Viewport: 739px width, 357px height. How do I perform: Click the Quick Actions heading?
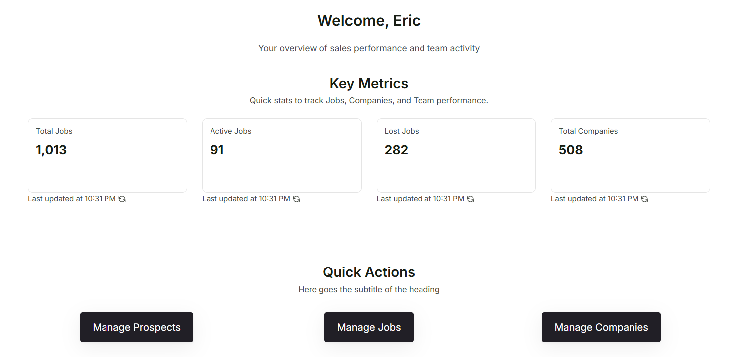tap(369, 272)
